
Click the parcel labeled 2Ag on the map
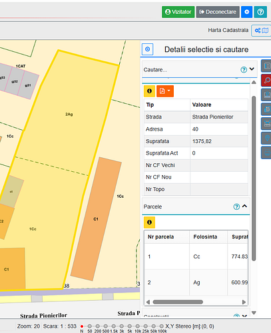[x=69, y=115]
